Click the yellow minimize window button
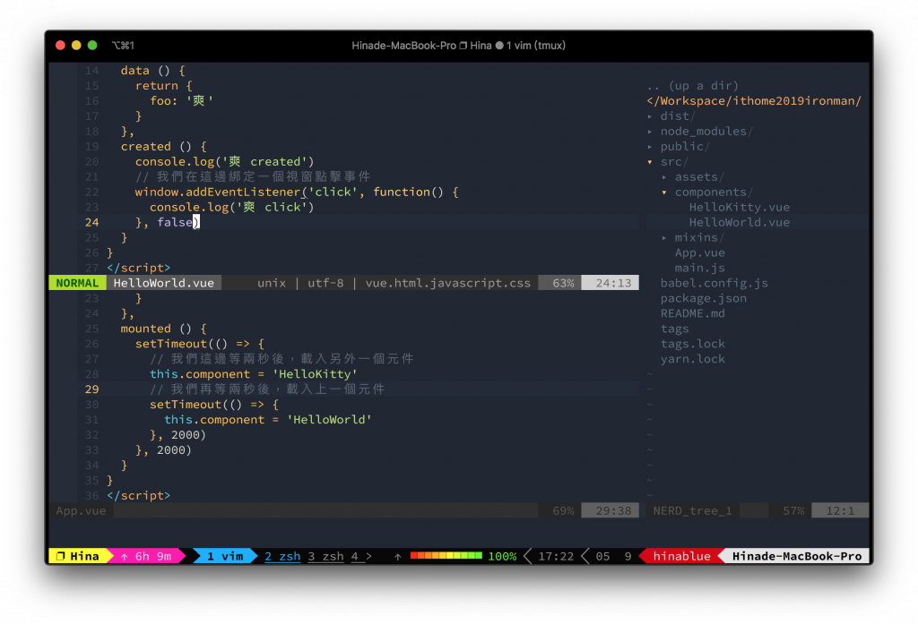Viewport: 918px width, 624px height. pyautogui.click(x=76, y=45)
